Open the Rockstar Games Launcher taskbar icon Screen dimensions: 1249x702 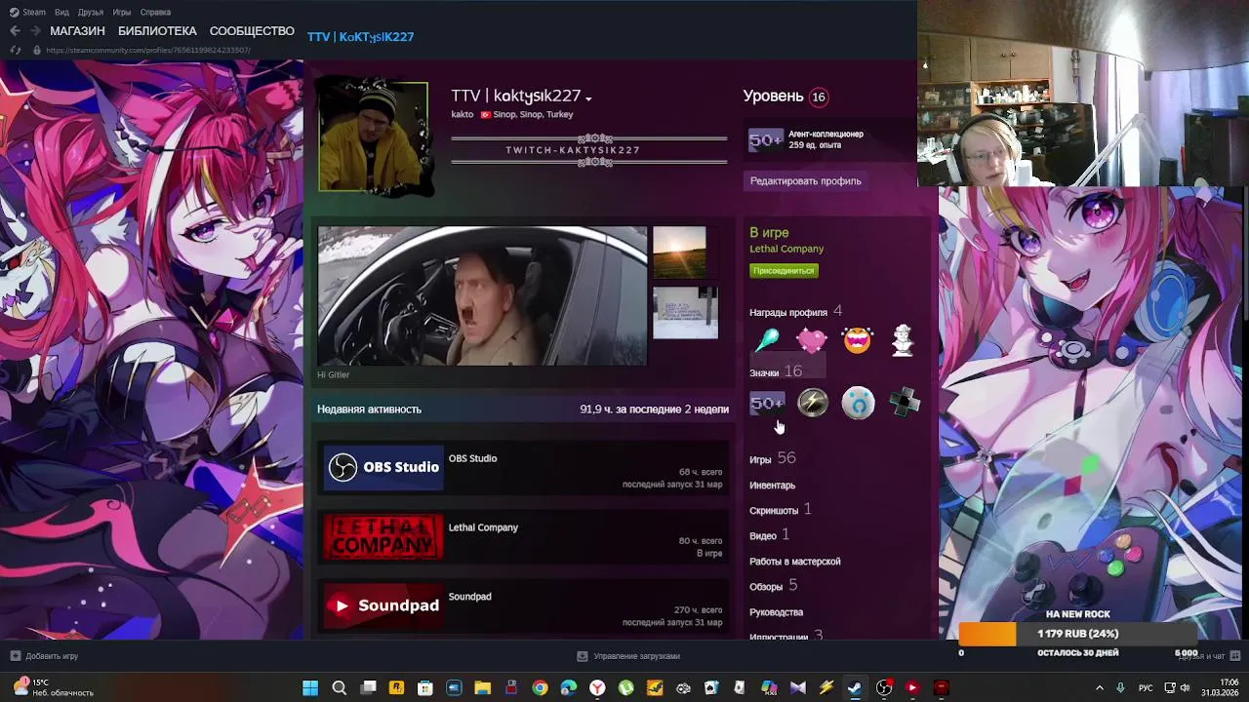[x=396, y=688]
